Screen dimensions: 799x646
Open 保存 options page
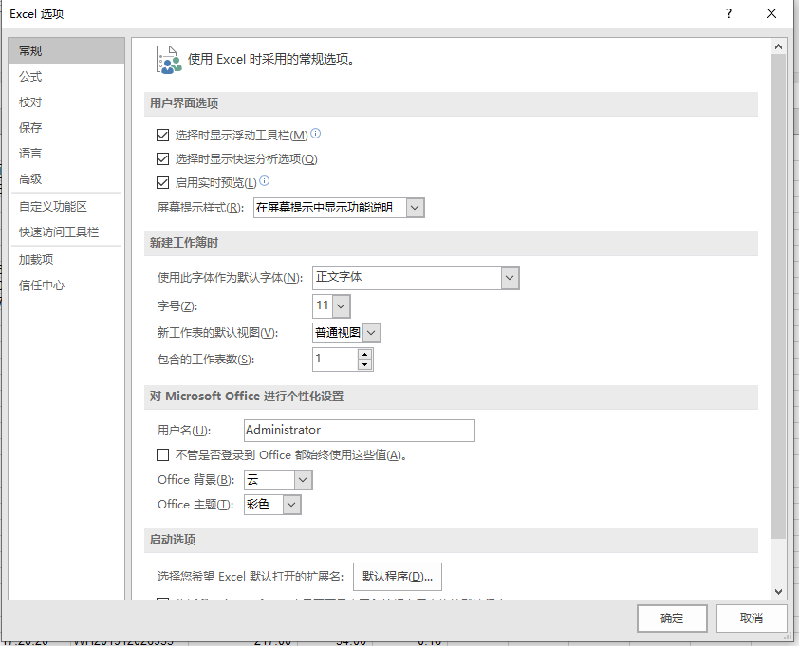66,127
